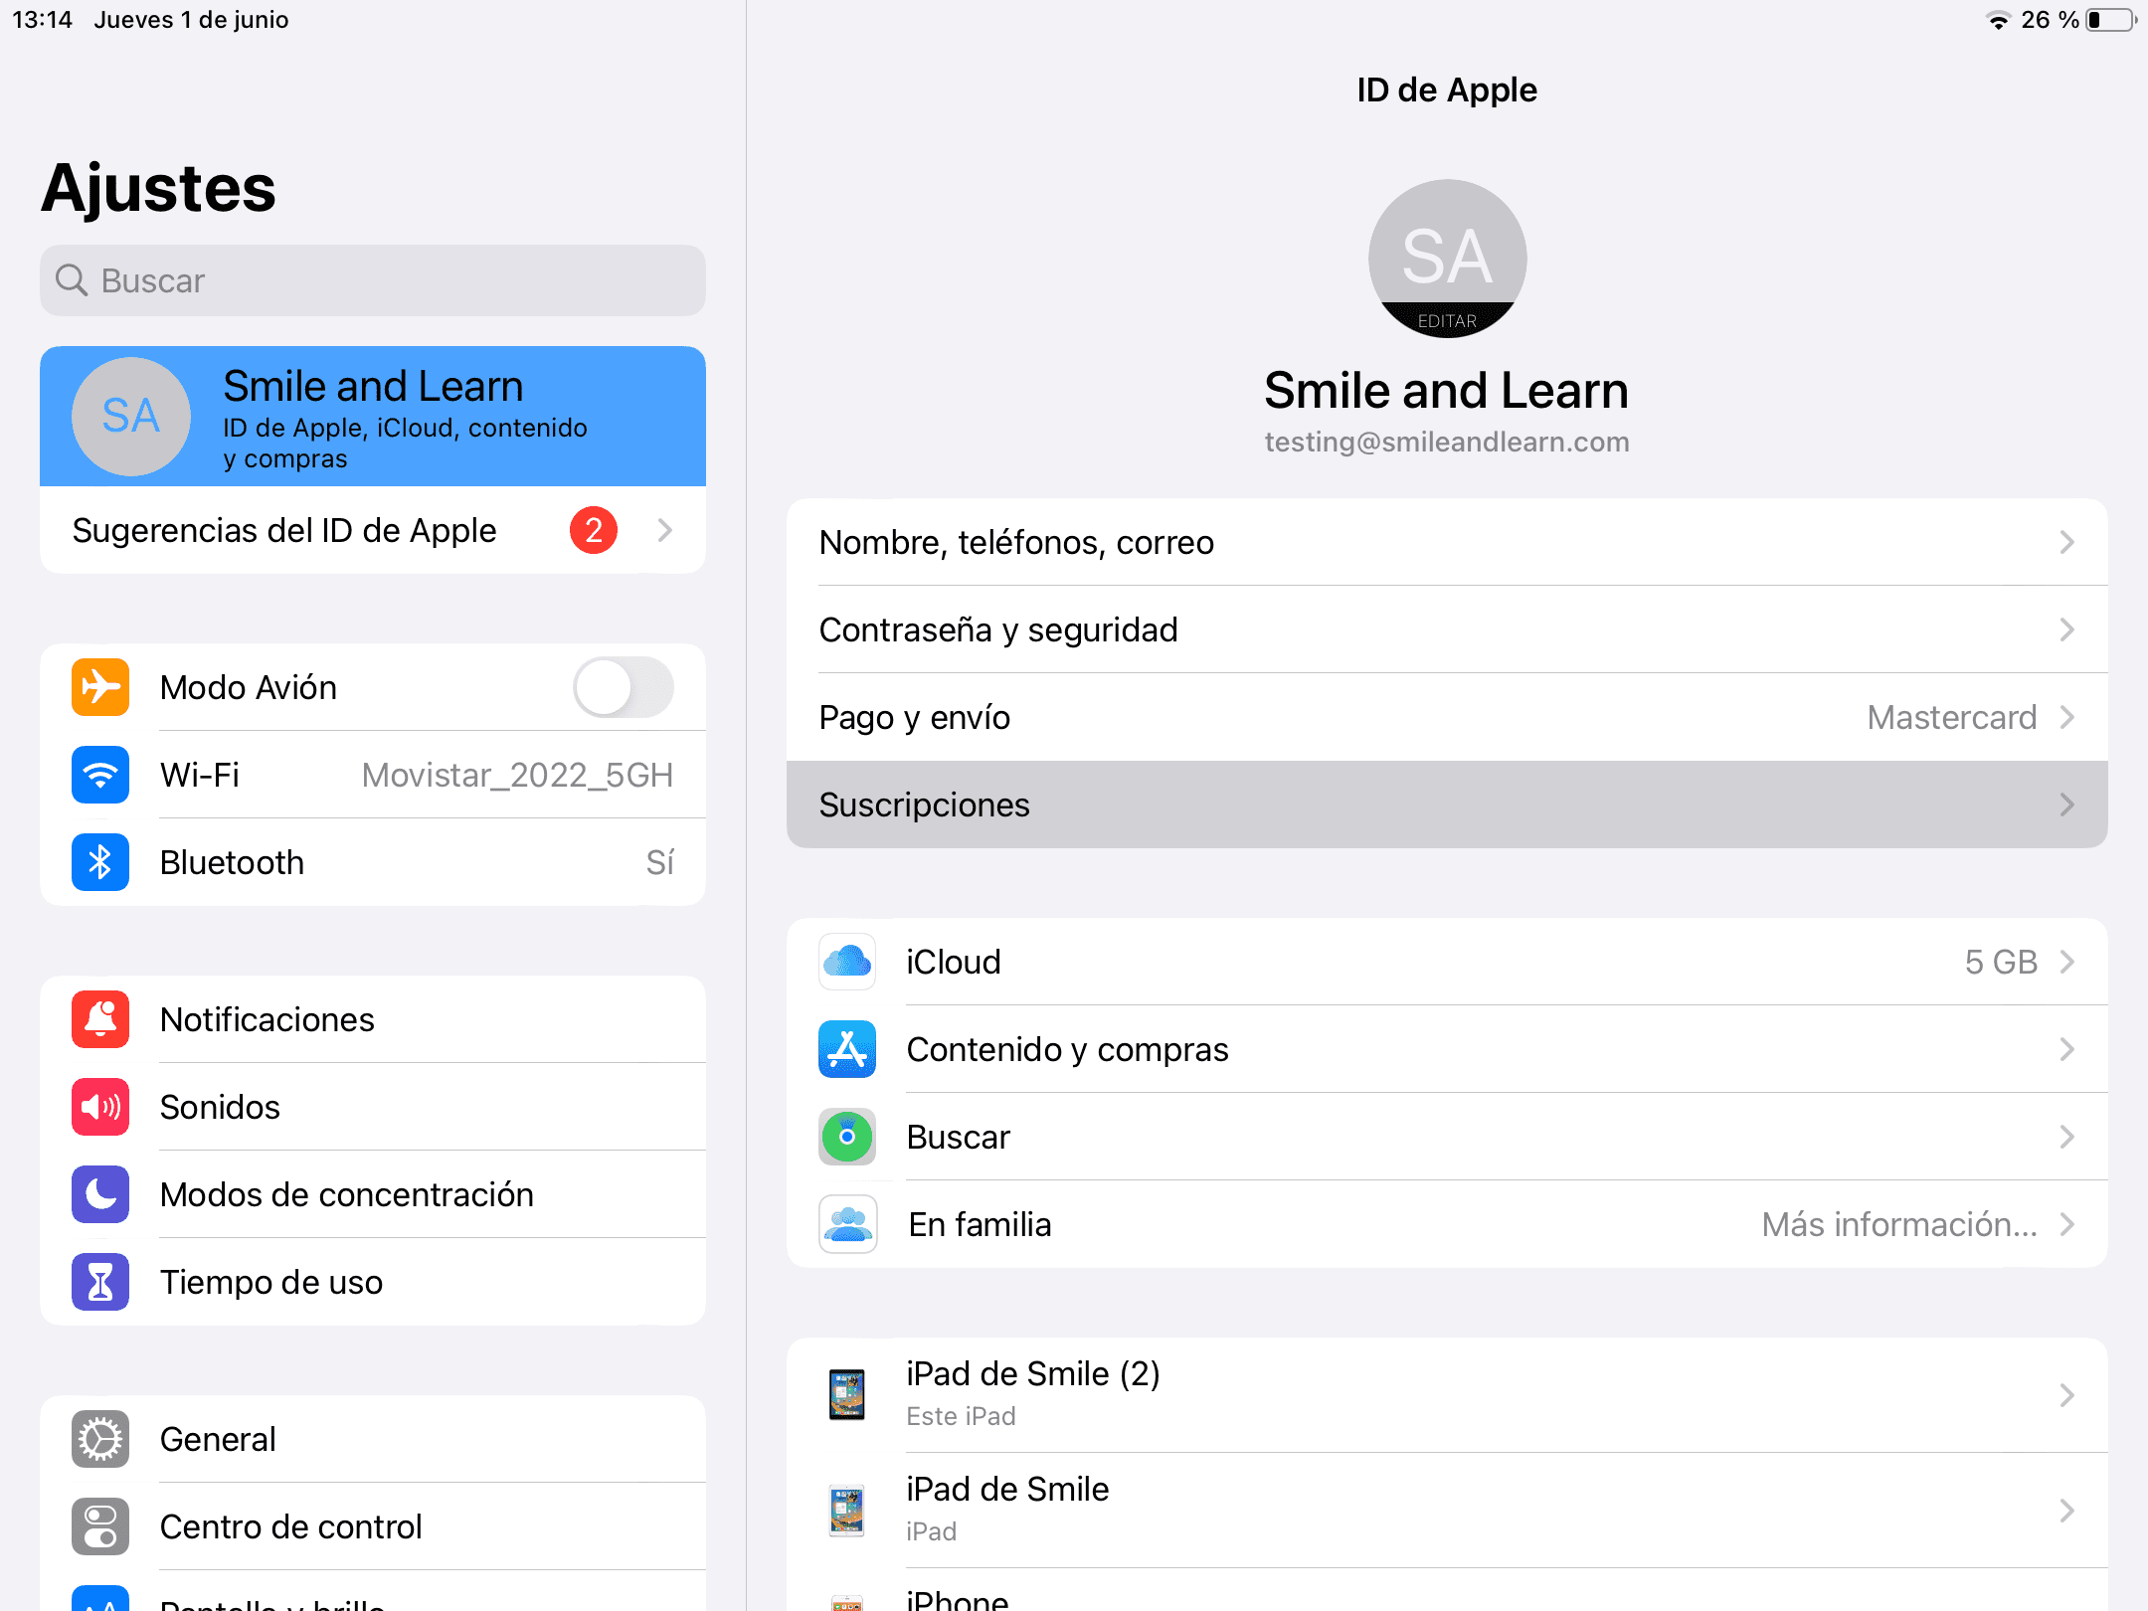The image size is (2148, 1611).
Task: Open Suscripciones
Action: click(1447, 805)
